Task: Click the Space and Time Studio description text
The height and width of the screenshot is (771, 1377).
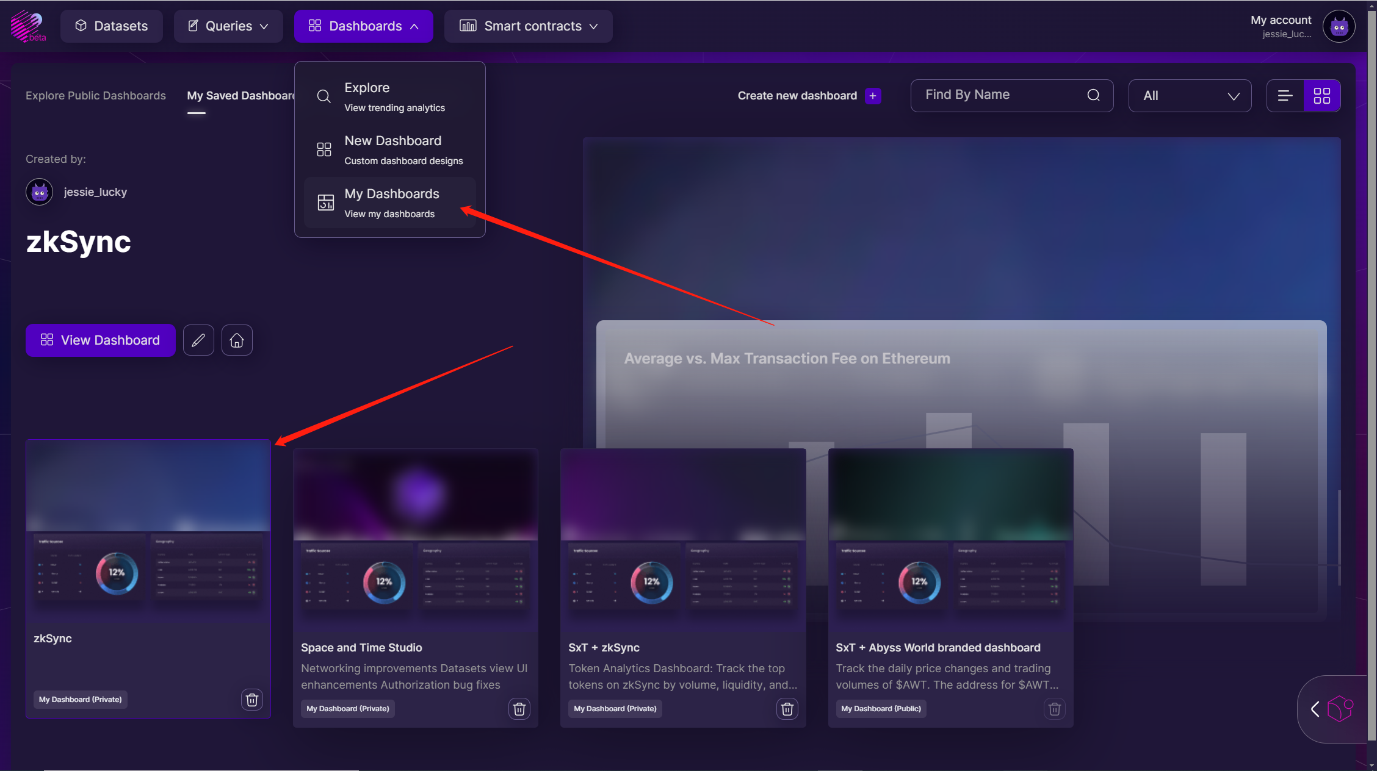Action: click(x=414, y=677)
